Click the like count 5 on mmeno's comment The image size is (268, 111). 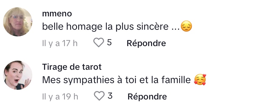[109, 42]
